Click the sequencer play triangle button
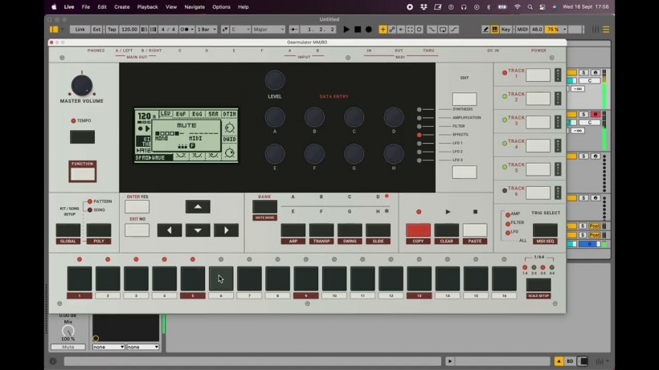 click(448, 212)
